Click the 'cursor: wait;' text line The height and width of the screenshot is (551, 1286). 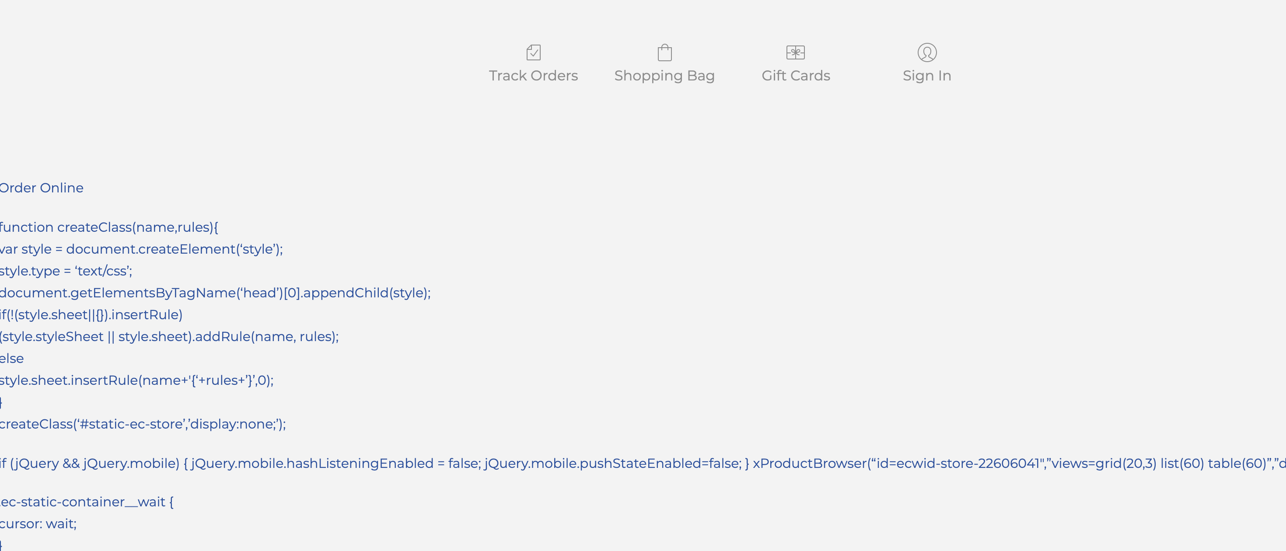[38, 524]
